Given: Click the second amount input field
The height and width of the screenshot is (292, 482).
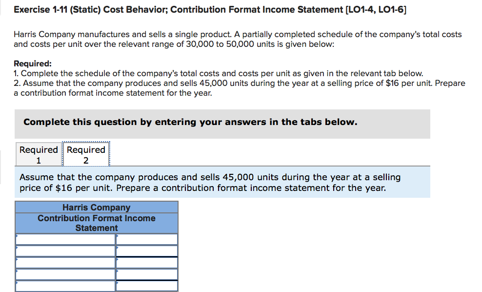Looking at the screenshot, I should point(146,250).
